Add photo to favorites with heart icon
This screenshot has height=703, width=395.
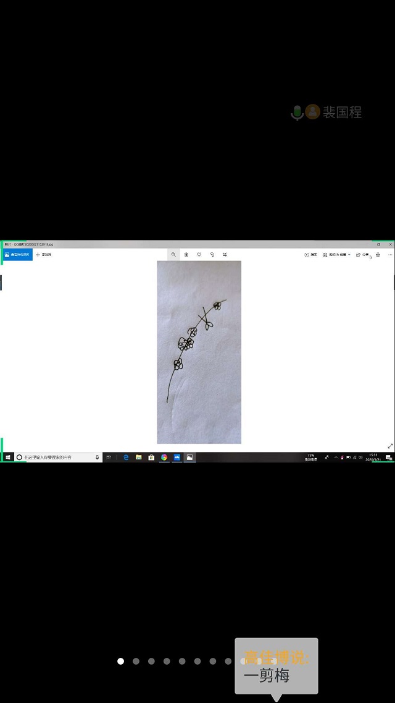pos(199,255)
